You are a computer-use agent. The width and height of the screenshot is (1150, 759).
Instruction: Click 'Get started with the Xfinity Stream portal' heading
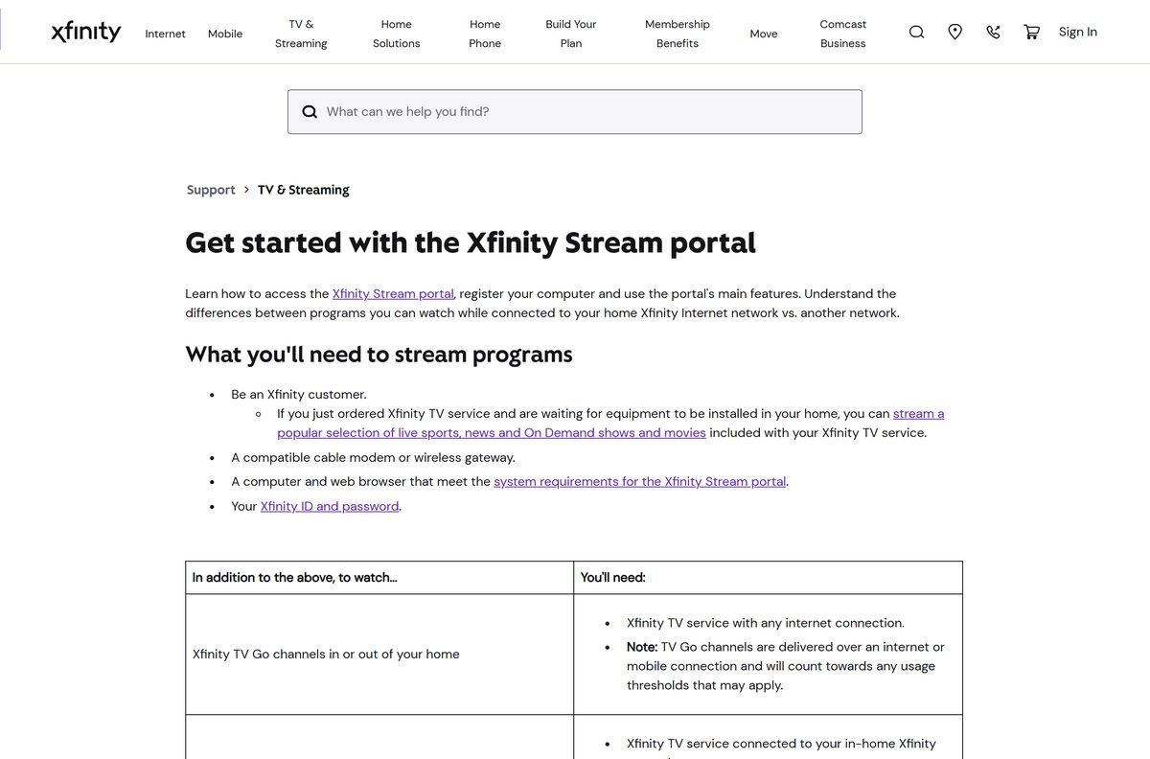click(x=471, y=242)
